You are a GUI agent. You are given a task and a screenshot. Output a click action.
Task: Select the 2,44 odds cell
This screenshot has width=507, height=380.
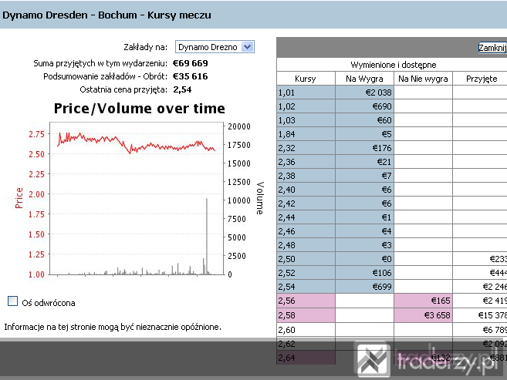pos(306,217)
